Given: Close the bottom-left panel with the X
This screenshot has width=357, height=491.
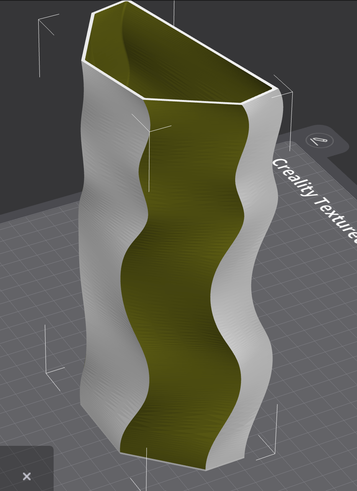Looking at the screenshot, I should [27, 476].
